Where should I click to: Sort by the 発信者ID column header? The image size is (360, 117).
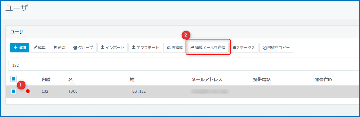tap(323, 80)
